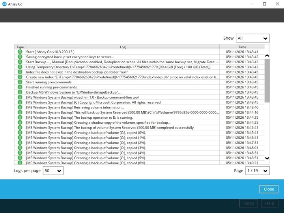Click time cell "05/11/2026 13:45:41" on the copied (0%) row
The image size is (284, 213).
[242, 133]
